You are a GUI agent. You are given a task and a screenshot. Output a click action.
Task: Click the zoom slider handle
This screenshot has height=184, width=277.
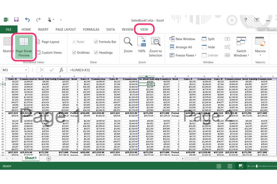pyautogui.click(x=257, y=166)
